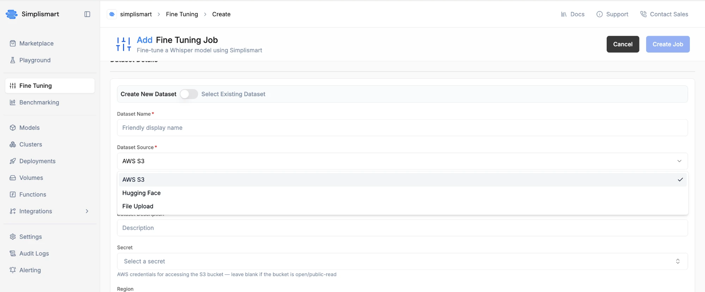705x292 pixels.
Task: Click the Deployments rocket icon
Action: tap(13, 161)
